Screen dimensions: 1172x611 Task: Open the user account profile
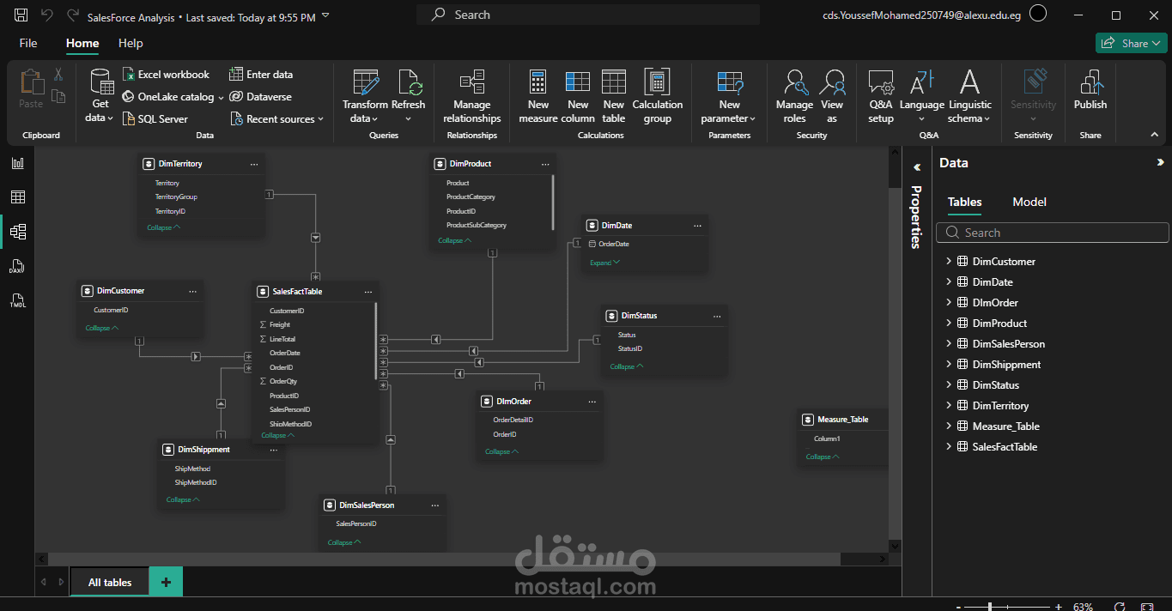tap(1038, 14)
